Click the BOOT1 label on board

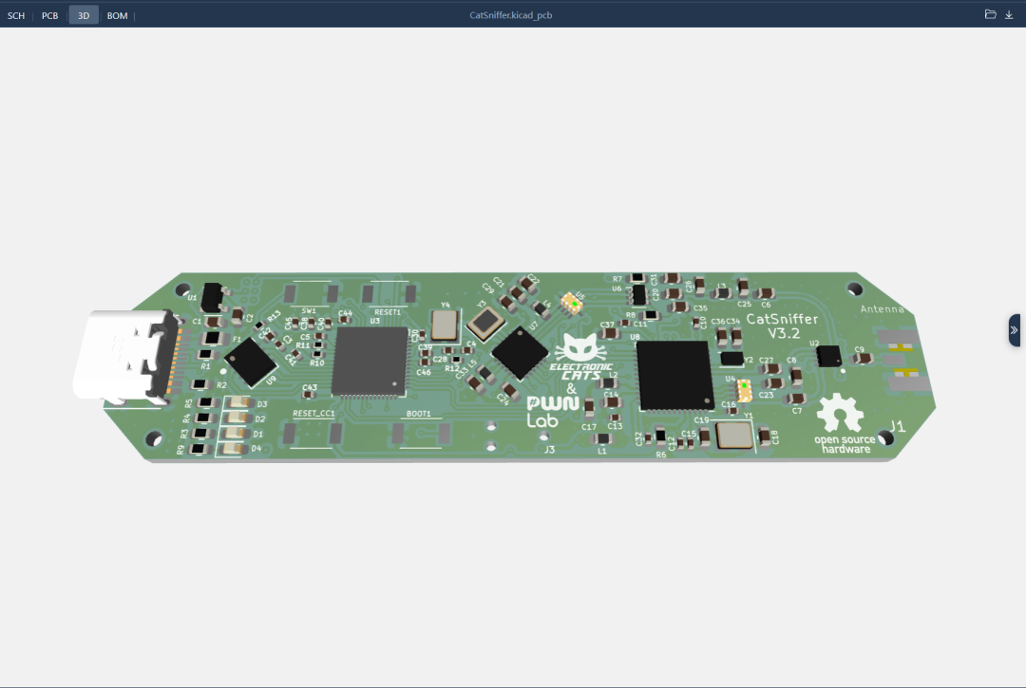click(x=419, y=414)
